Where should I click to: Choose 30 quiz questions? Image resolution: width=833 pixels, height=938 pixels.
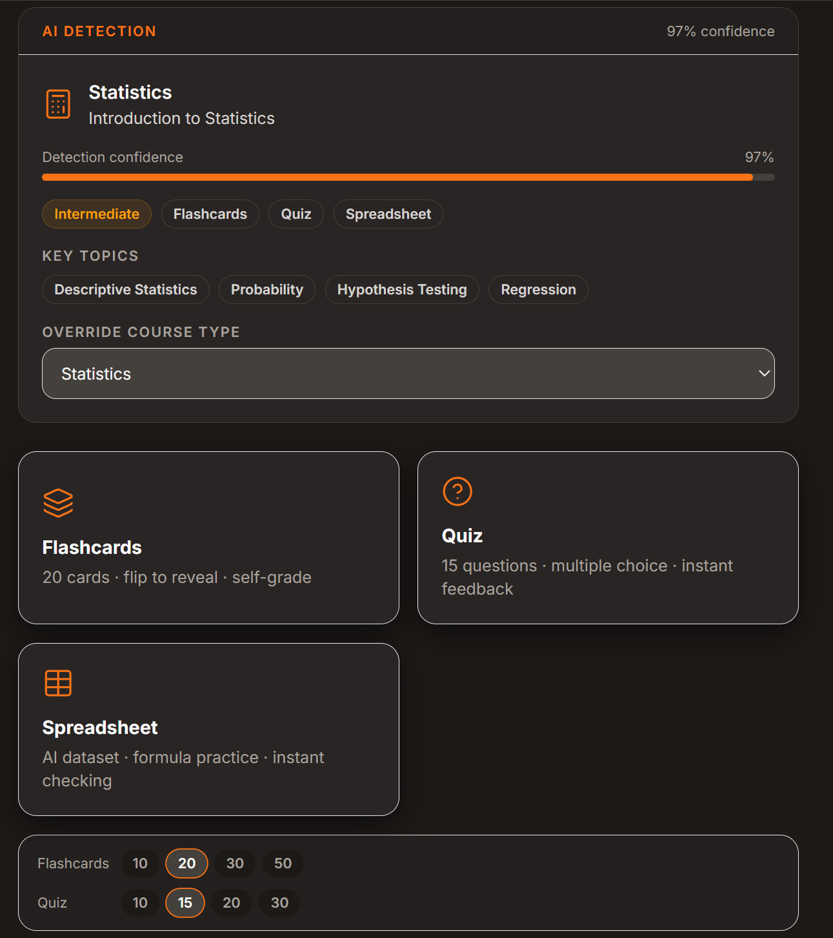click(279, 902)
